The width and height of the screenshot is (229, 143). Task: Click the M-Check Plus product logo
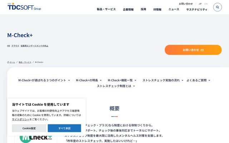tap(36, 138)
